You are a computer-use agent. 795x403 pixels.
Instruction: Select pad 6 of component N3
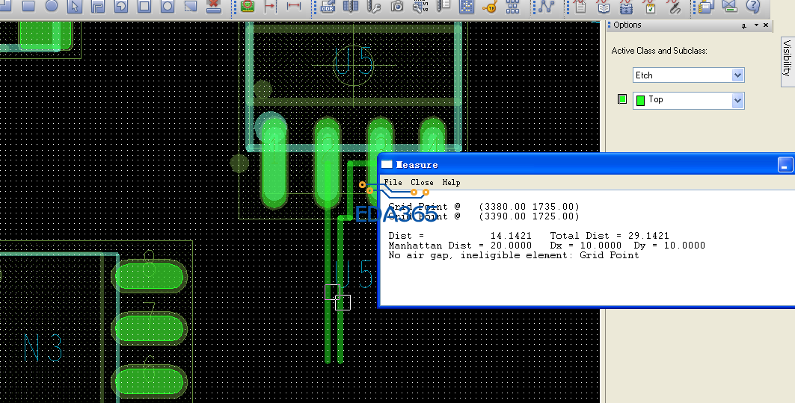(x=149, y=382)
